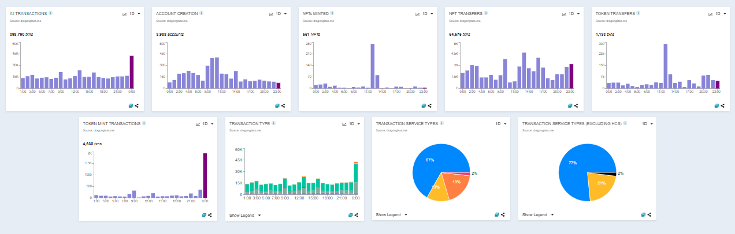This screenshot has width=735, height=234.
Task: Open 1D period dropdown on NFT Transfers
Action: [574, 13]
